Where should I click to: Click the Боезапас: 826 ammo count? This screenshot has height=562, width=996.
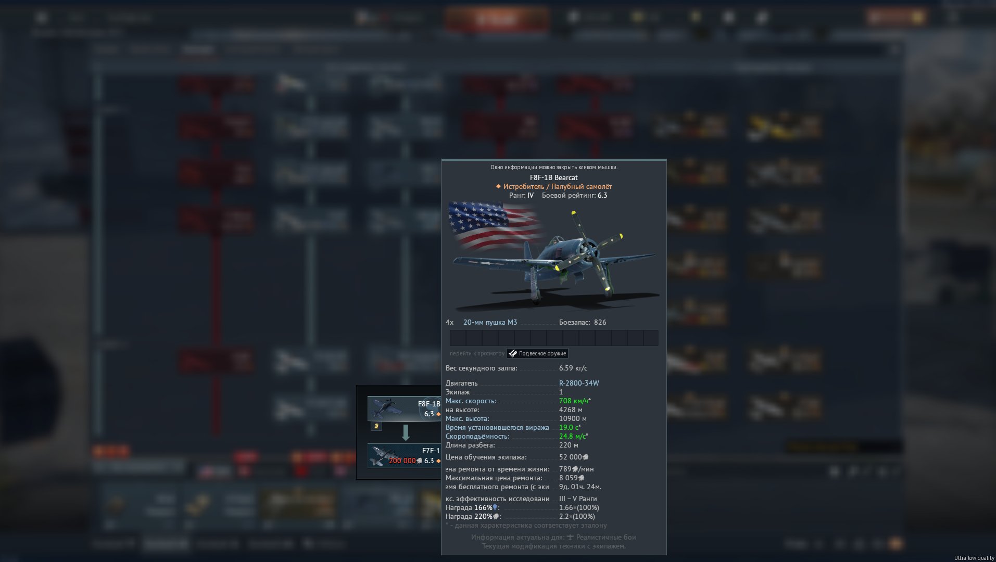583,322
